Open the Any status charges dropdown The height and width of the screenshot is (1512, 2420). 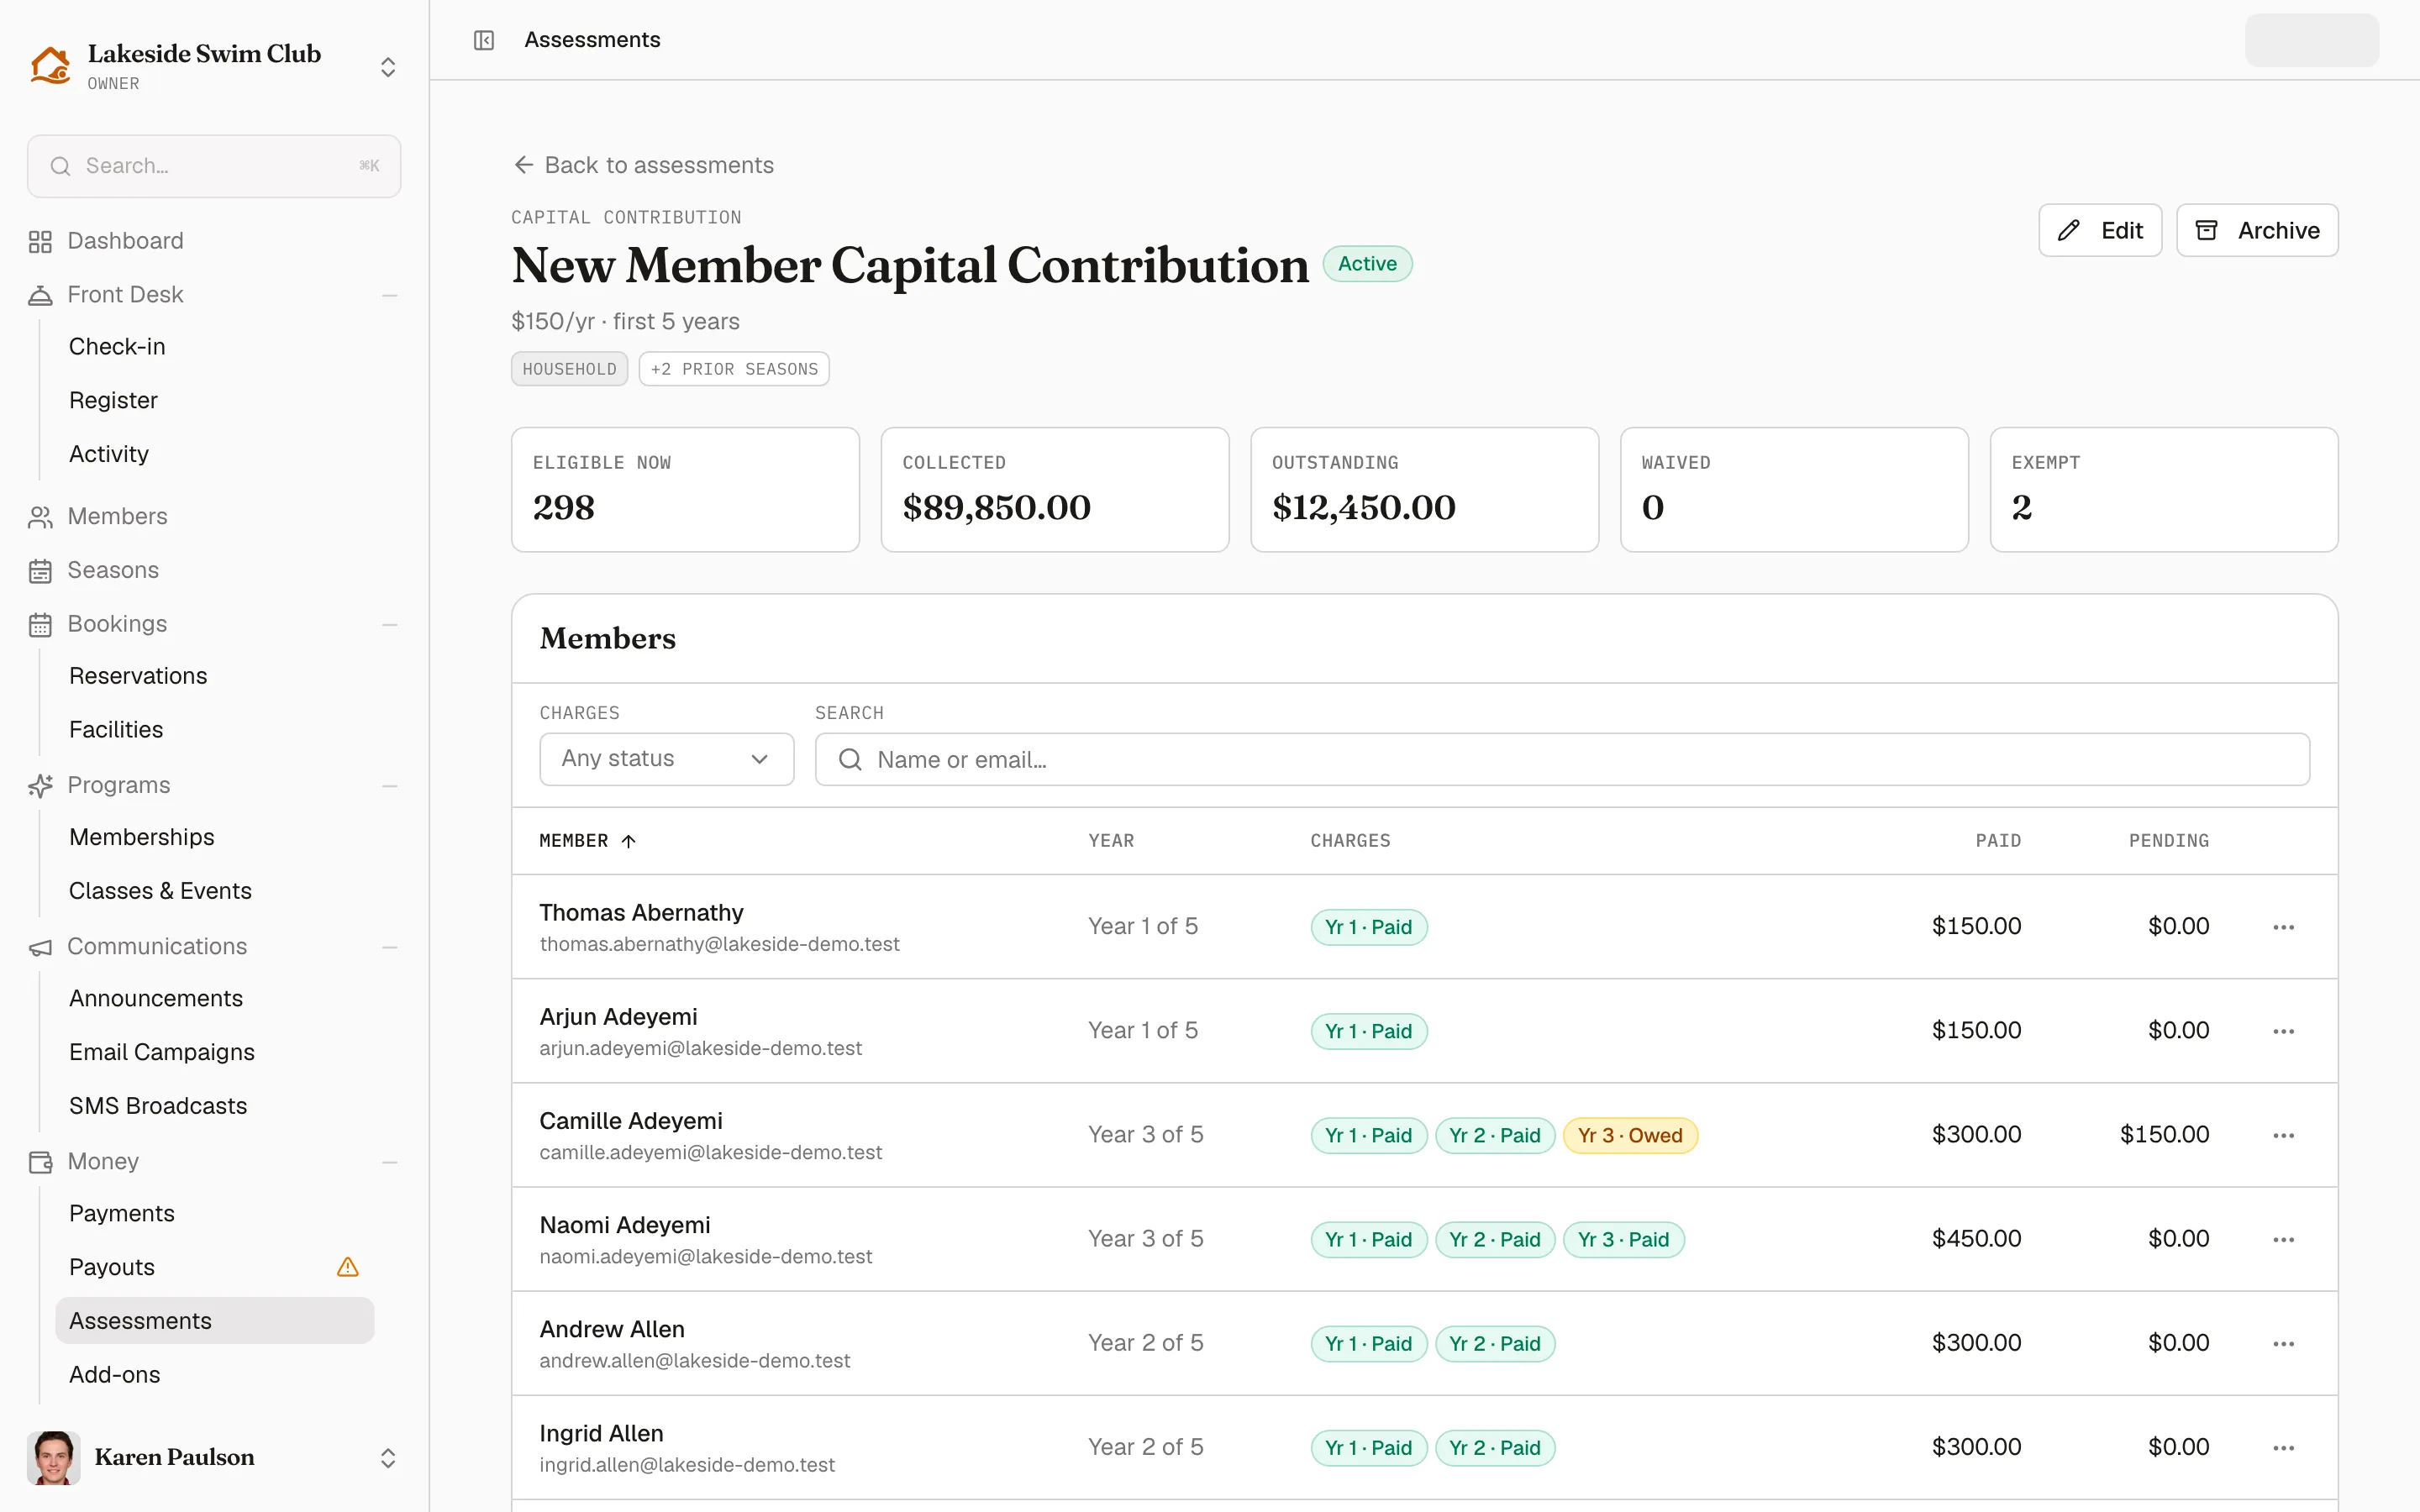click(x=667, y=759)
